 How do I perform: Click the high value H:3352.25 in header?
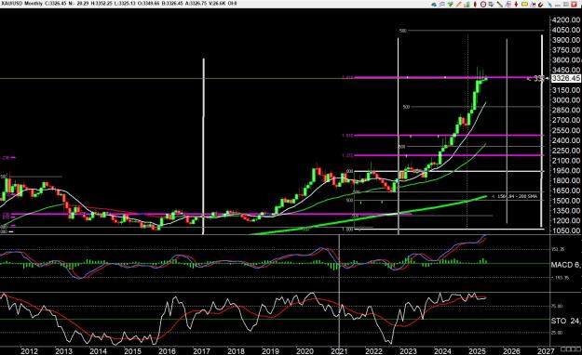pyautogui.click(x=102, y=4)
